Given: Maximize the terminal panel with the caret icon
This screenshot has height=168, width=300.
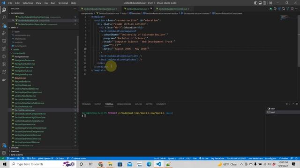Looking at the screenshot, I should click(x=293, y=104).
